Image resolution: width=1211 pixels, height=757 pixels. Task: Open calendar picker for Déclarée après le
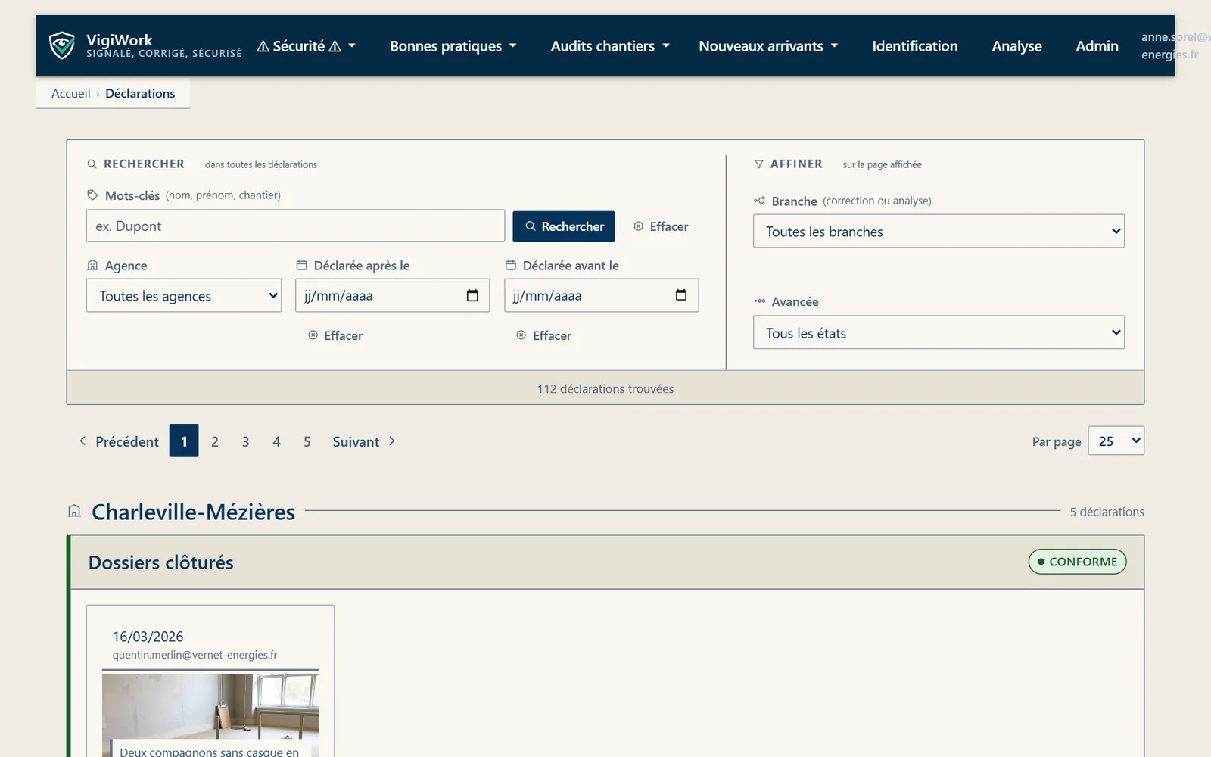tap(472, 295)
